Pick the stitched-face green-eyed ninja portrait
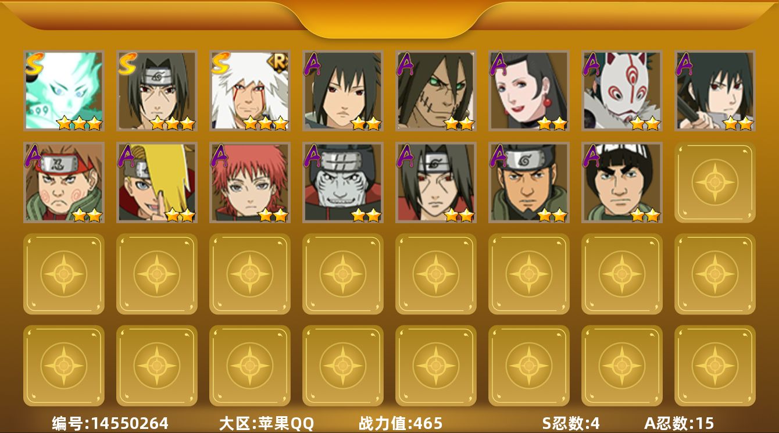Screen dimensions: 779x433 pyautogui.click(x=436, y=91)
